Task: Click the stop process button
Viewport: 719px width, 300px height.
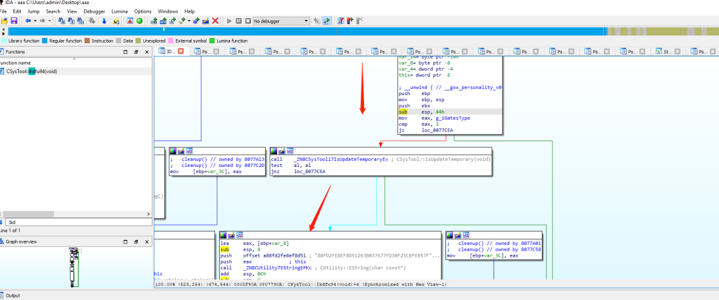Action: pyautogui.click(x=248, y=21)
